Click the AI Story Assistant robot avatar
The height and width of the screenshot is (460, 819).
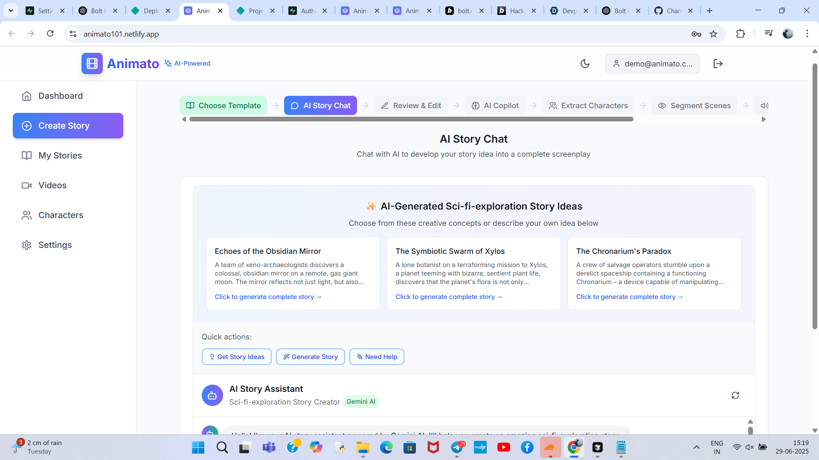[212, 395]
